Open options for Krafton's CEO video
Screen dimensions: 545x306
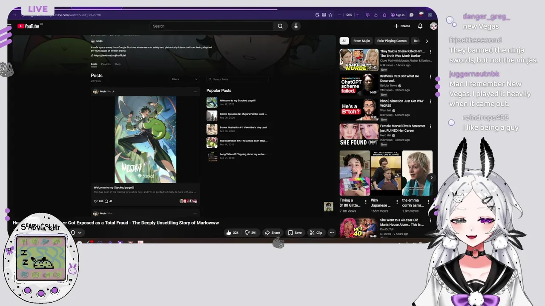(430, 77)
